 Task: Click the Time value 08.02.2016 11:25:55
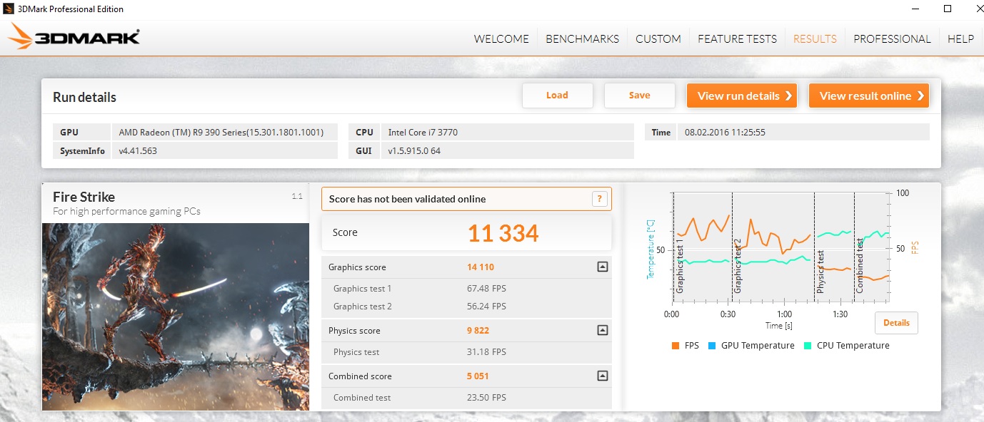726,133
